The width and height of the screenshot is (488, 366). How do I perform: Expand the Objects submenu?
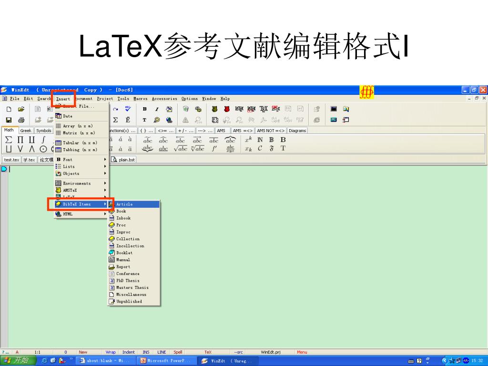coord(81,173)
